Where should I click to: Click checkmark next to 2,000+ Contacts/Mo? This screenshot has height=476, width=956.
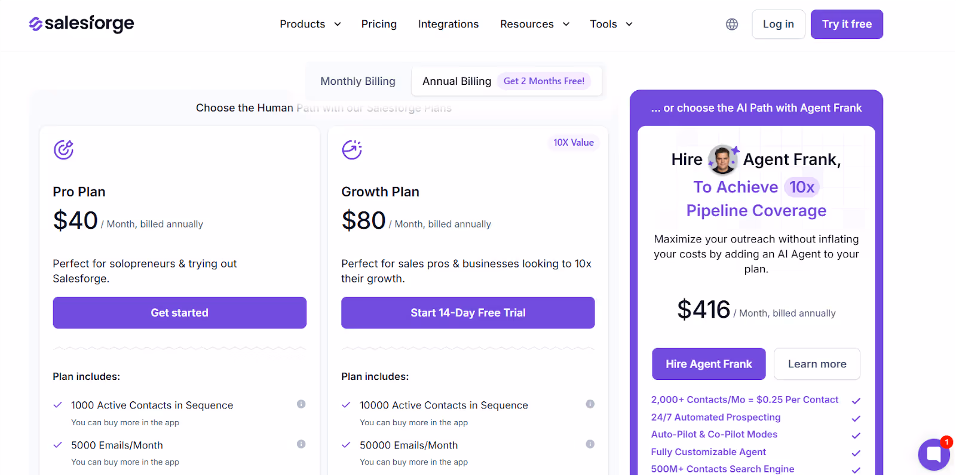point(856,401)
